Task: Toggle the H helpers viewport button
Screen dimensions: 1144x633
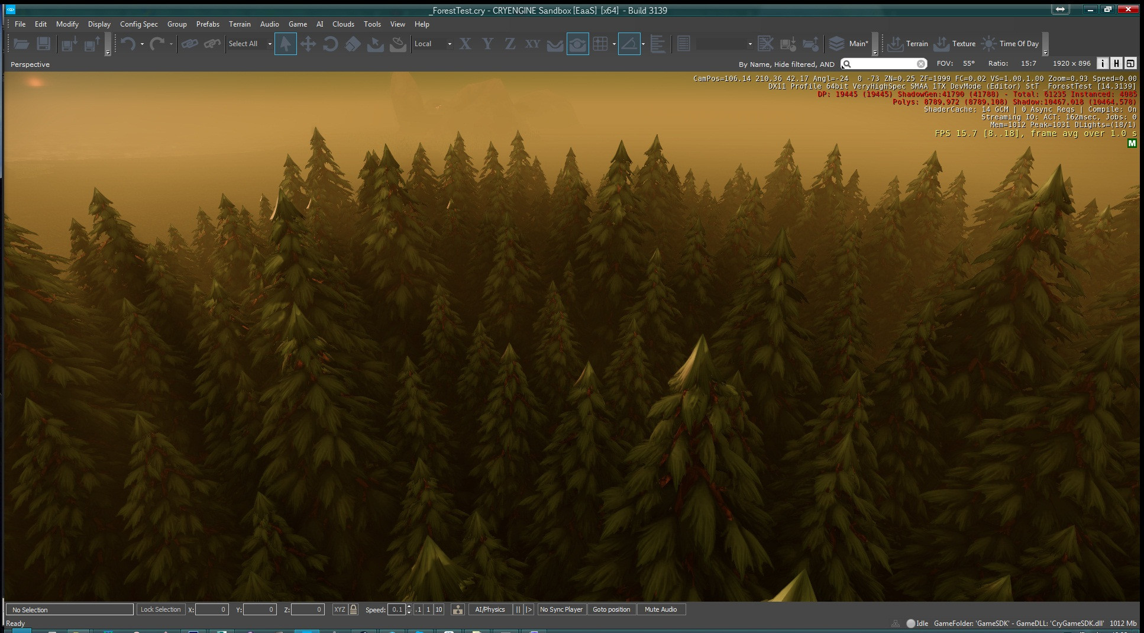Action: (x=1116, y=63)
